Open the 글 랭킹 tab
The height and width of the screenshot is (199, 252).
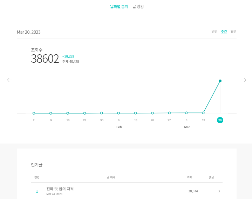point(138,7)
